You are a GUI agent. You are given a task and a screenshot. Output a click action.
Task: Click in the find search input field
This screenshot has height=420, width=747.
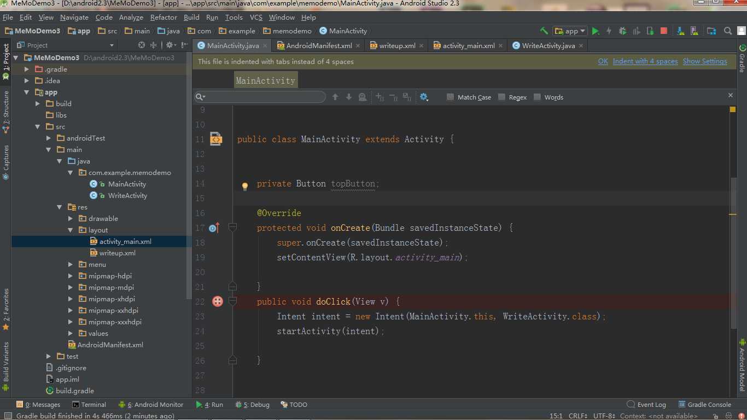point(260,97)
